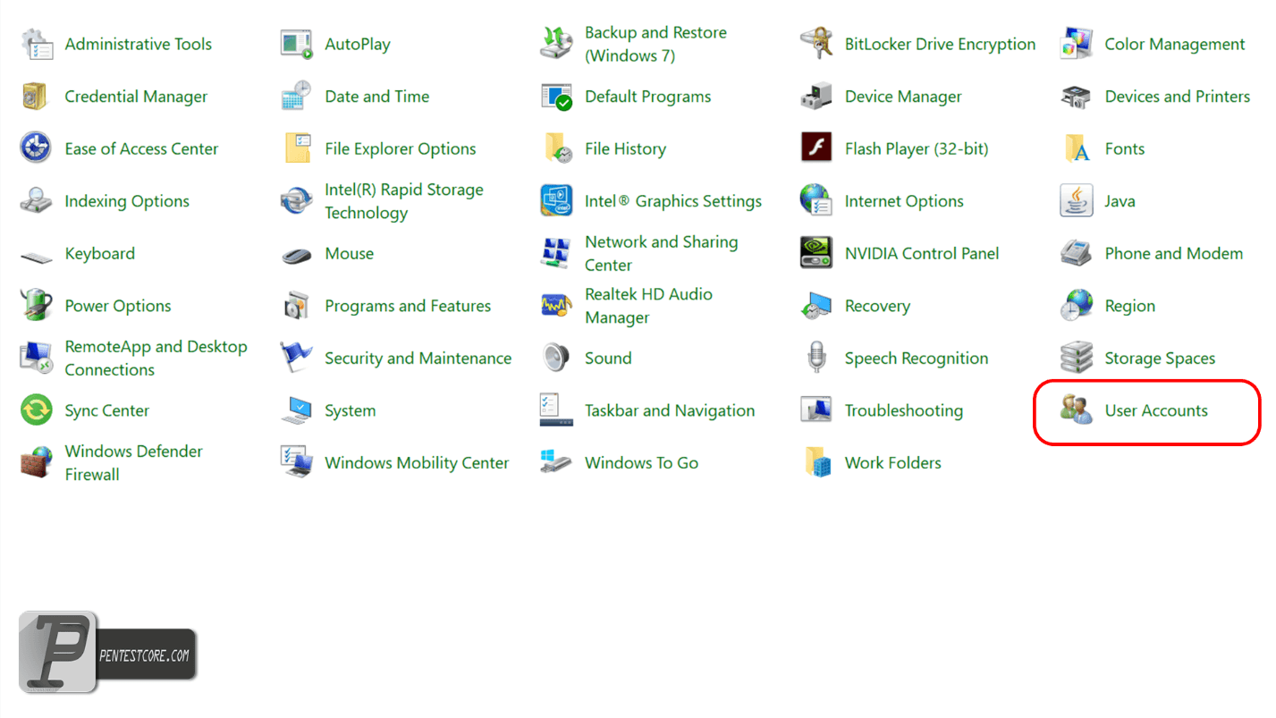Click the Device Manager text link
Image resolution: width=1276 pixels, height=718 pixels.
click(903, 97)
